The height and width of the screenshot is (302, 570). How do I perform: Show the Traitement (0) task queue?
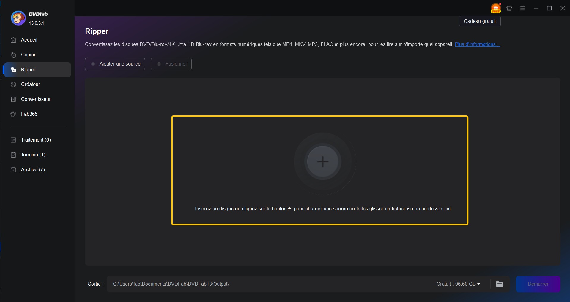(37, 140)
